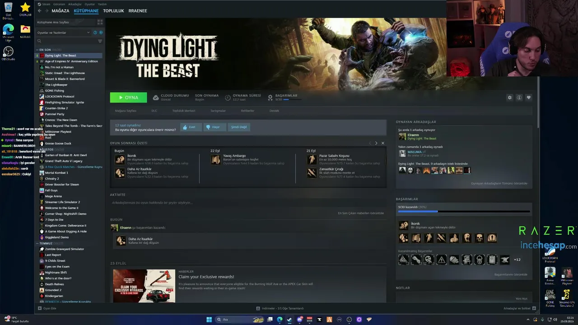Image resolution: width=578 pixels, height=325 pixels.
Task: Click Steam icon in taskbar
Action: click(x=289, y=320)
